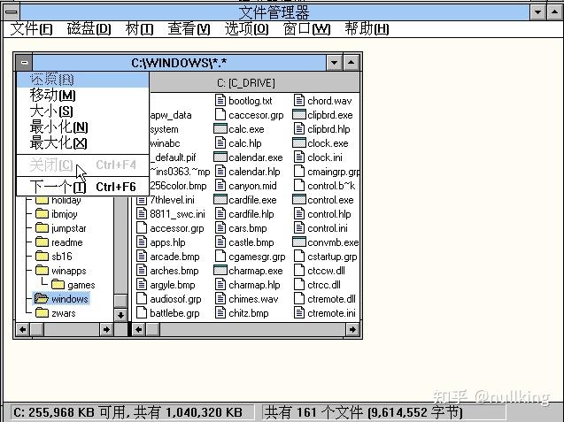Click the C: [C_DRIVE] volume label bar
Viewport: 564px width, 422px height.
(x=246, y=83)
